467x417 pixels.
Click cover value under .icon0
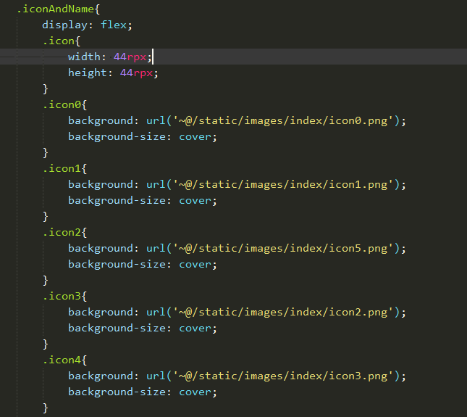coord(195,136)
